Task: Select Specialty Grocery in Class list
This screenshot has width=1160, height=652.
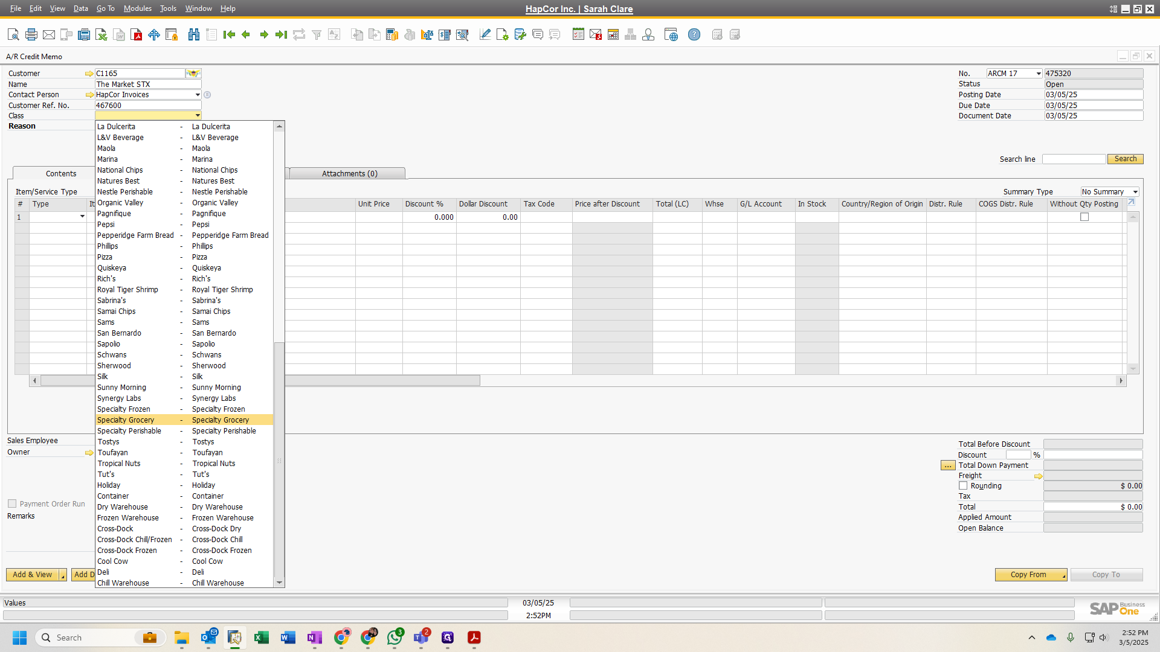Action: pyautogui.click(x=184, y=420)
